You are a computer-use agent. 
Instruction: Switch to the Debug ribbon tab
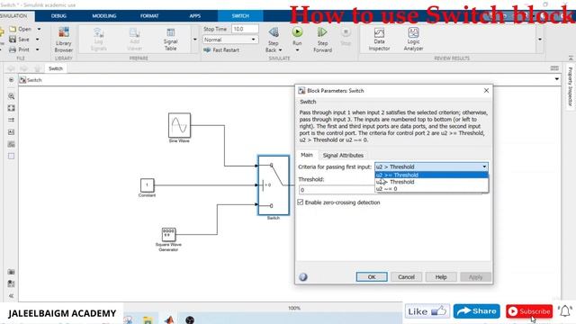[58, 16]
